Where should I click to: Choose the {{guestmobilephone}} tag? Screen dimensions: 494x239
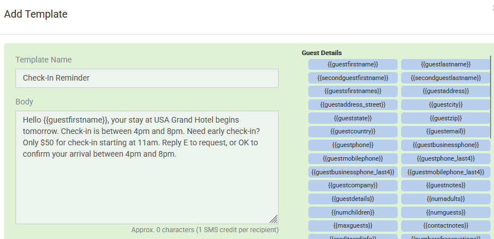353,158
